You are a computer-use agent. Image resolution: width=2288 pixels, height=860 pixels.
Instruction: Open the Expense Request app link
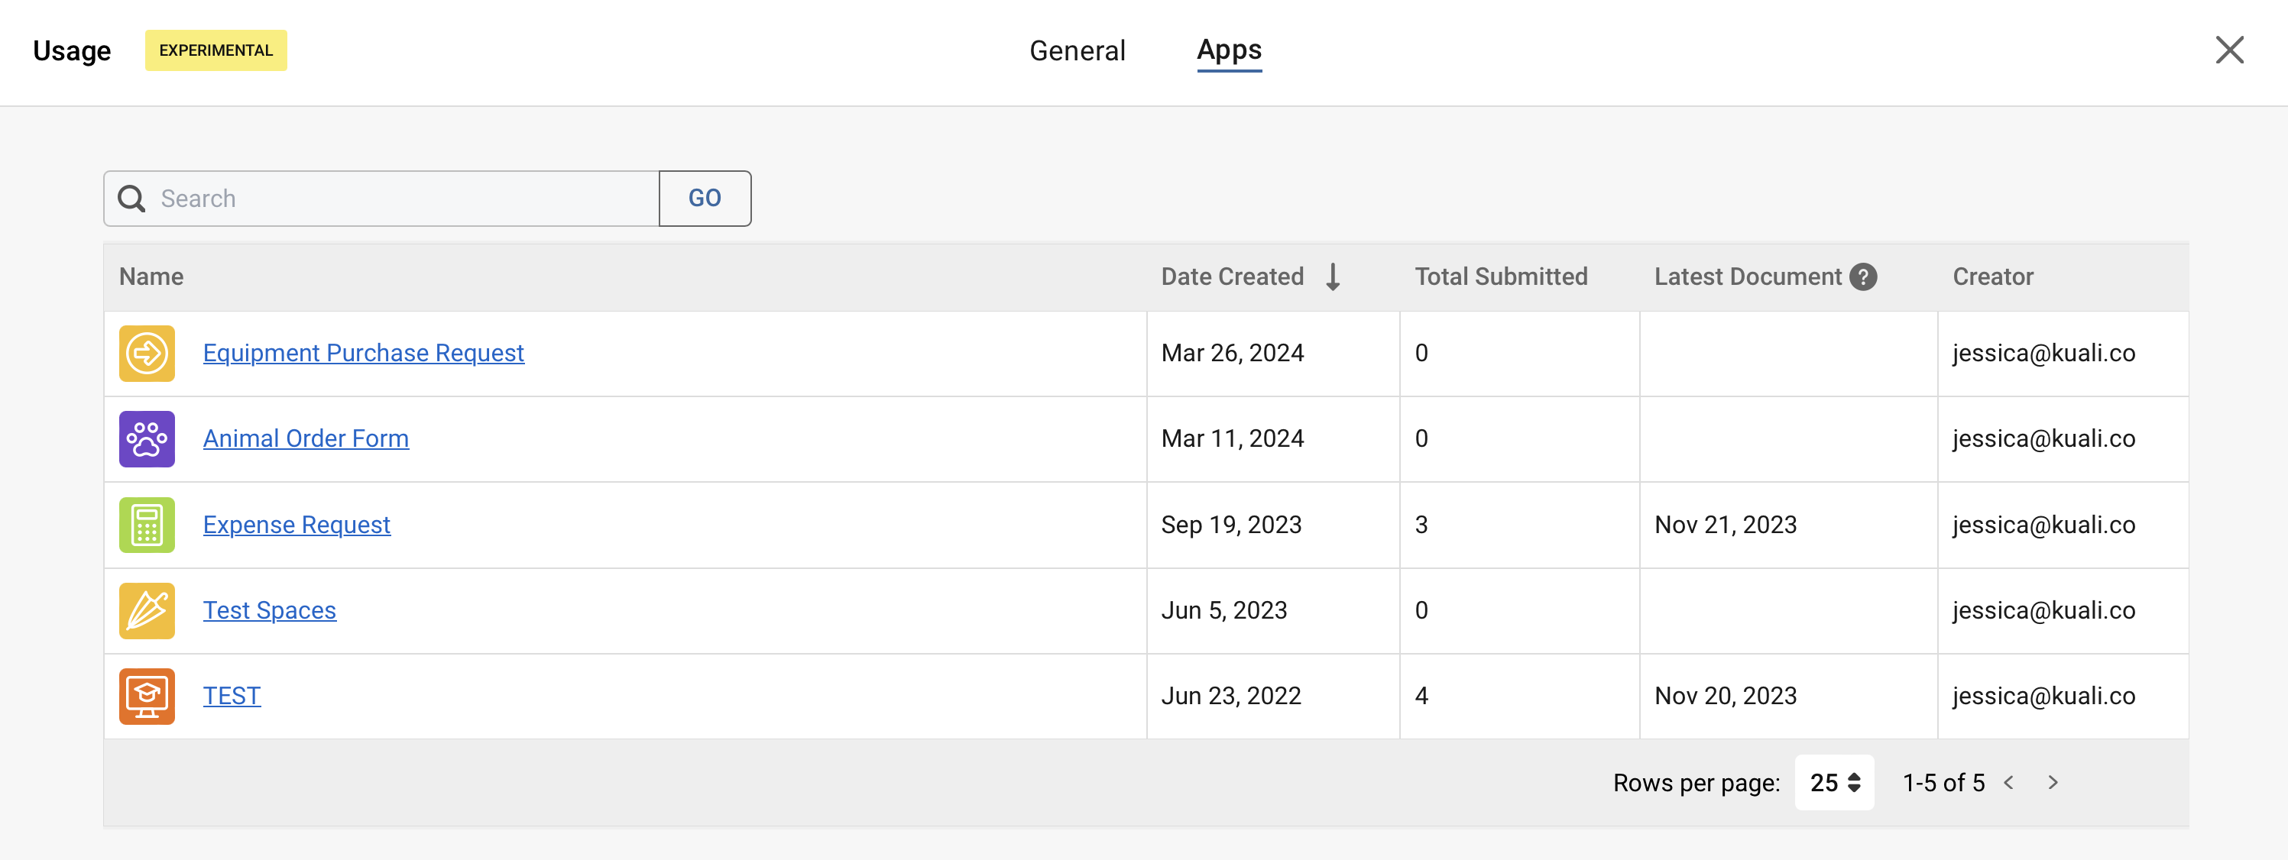tap(297, 525)
